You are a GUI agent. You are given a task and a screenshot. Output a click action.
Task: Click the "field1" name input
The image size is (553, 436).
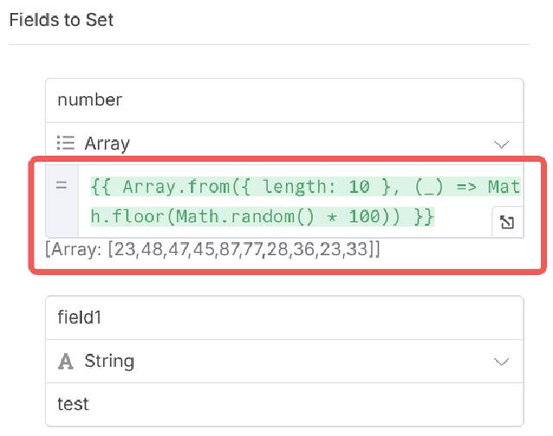(283, 317)
